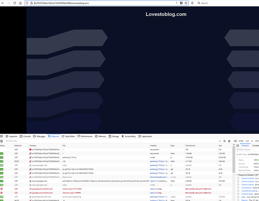Switch to the Console panel

[25, 136]
